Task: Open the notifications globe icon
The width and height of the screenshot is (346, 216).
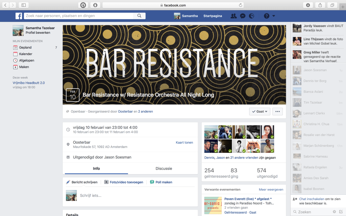Action: click(x=252, y=16)
